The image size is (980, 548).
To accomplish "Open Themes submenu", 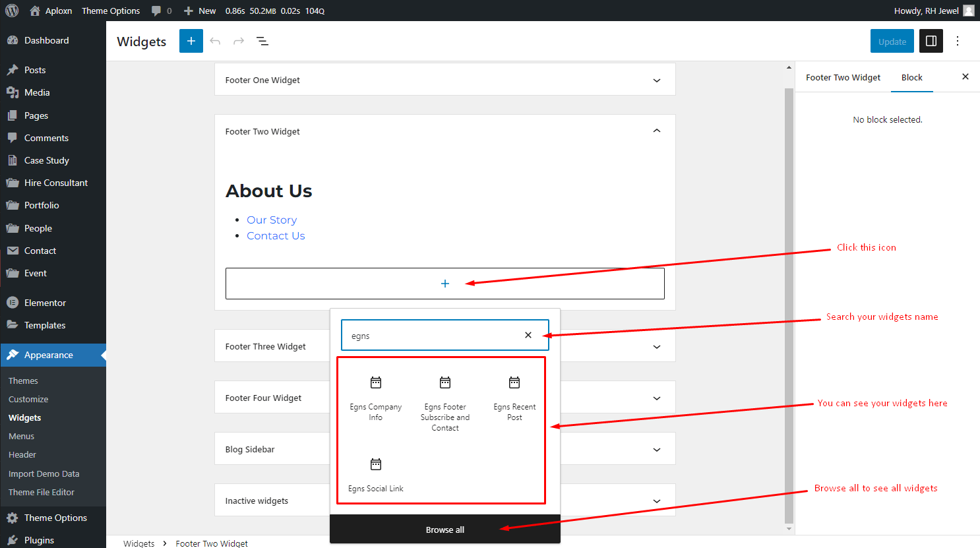I will pos(23,381).
